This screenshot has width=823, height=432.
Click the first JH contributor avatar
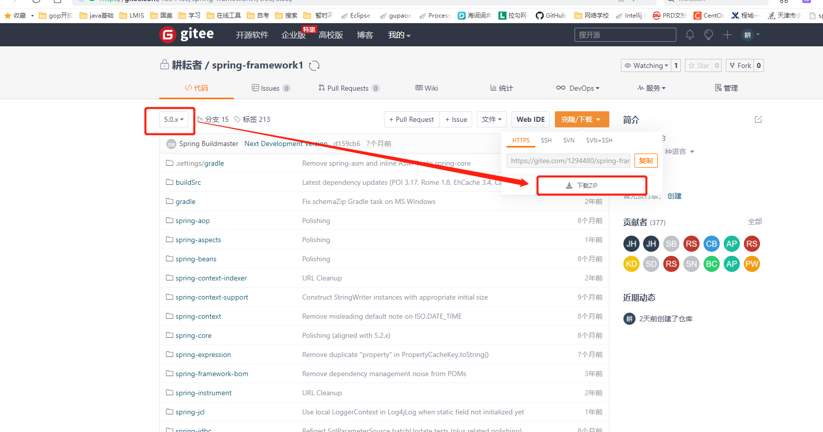click(x=631, y=244)
